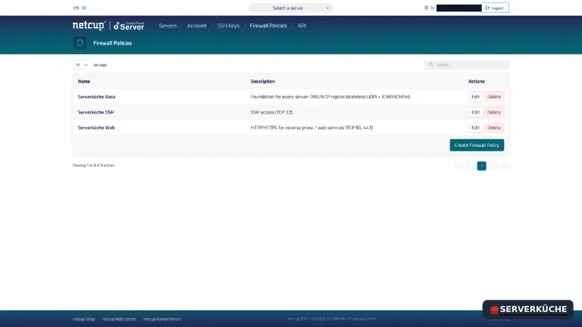The height and width of the screenshot is (327, 582).
Task: Delete the Serverküche Web policy
Action: [x=493, y=127]
